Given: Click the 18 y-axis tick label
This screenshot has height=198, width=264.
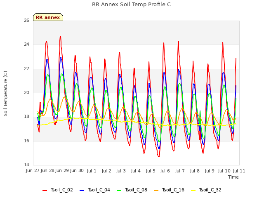Looking at the screenshot, I should (x=26, y=116).
